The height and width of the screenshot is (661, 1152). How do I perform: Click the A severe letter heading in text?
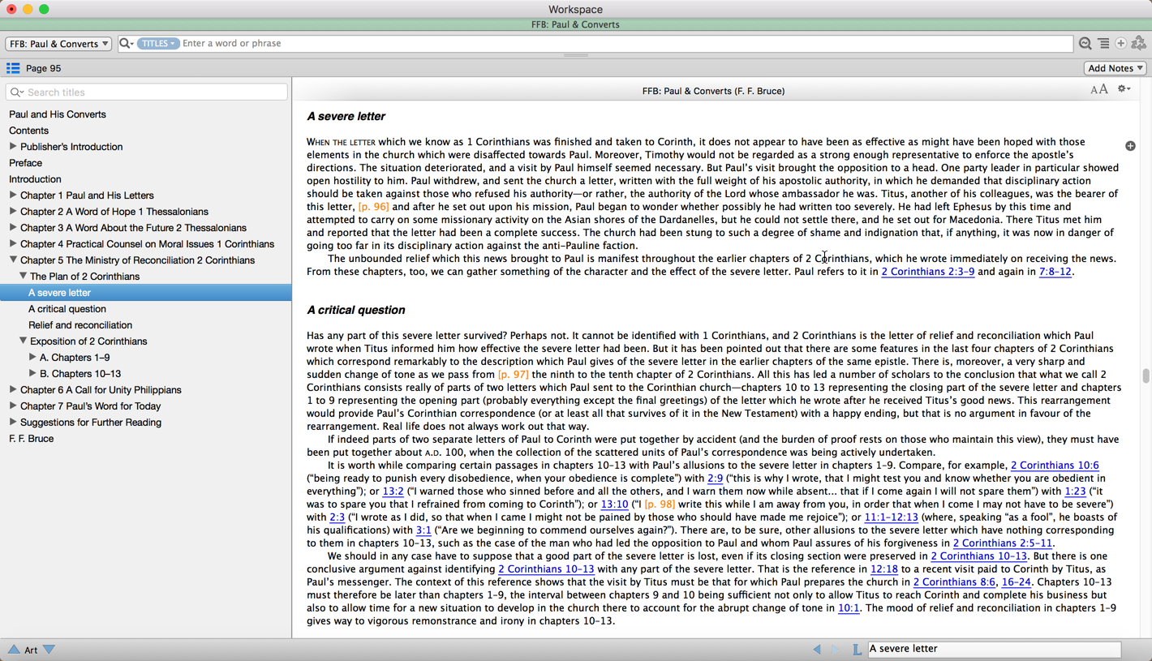tap(346, 117)
